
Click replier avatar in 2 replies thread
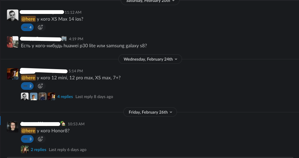click(x=25, y=150)
